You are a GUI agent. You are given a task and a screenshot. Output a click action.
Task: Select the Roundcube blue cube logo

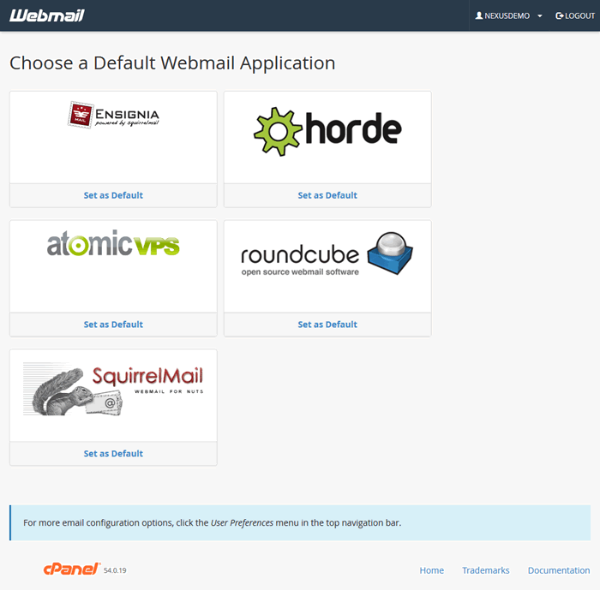(x=390, y=252)
